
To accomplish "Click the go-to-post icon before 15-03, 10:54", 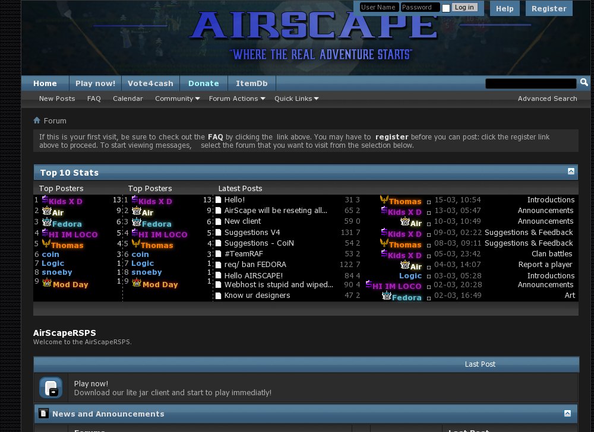I will click(x=428, y=202).
